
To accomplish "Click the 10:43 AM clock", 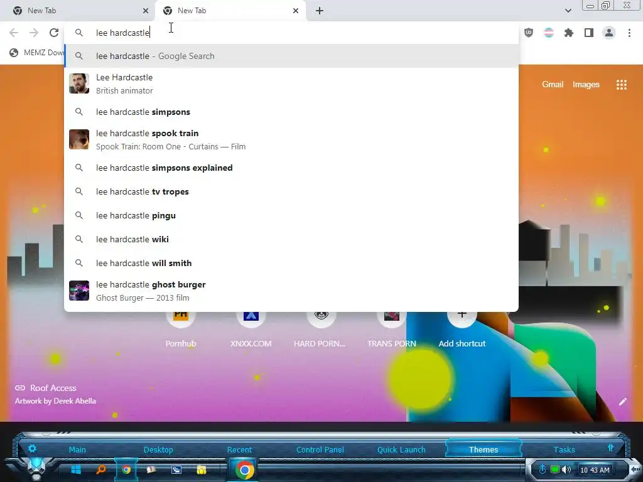I will [x=595, y=470].
